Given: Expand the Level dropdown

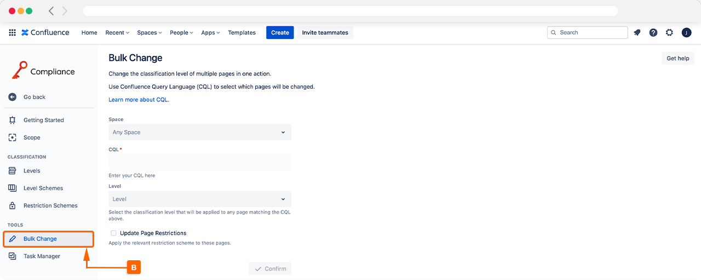Looking at the screenshot, I should click(x=200, y=199).
